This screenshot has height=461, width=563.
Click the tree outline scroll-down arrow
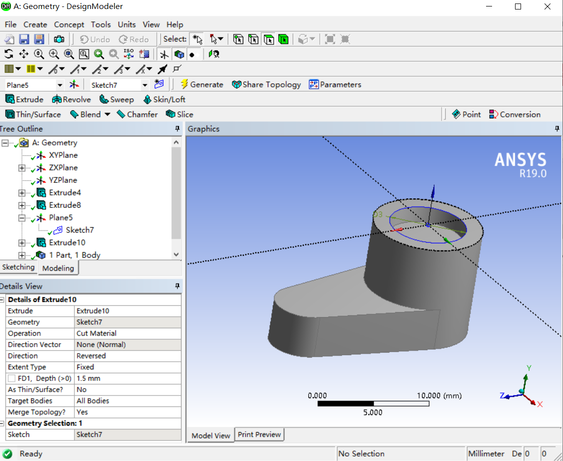tap(176, 255)
